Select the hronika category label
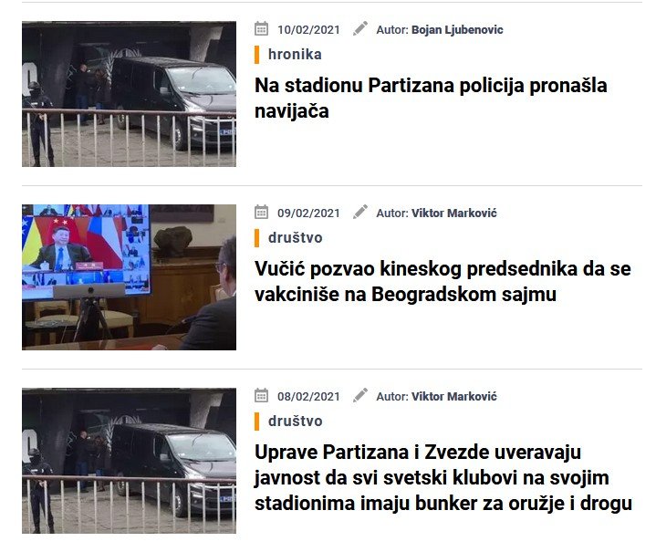The width and height of the screenshot is (656, 552). (x=295, y=55)
